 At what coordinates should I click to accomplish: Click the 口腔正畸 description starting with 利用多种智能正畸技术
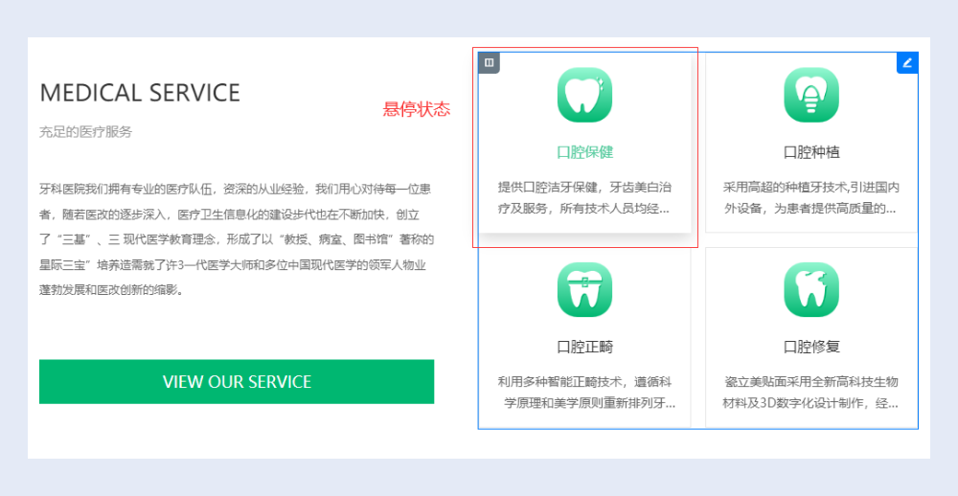(584, 392)
